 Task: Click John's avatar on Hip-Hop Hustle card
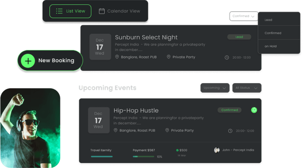tap(217, 150)
